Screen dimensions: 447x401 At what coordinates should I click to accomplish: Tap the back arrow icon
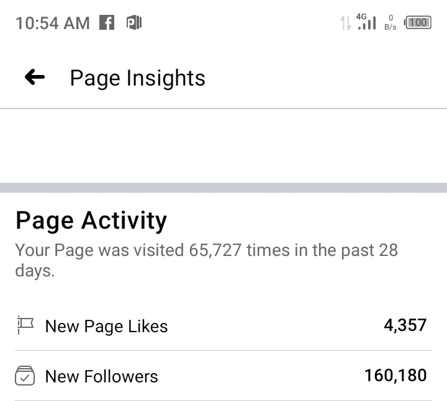coord(35,77)
